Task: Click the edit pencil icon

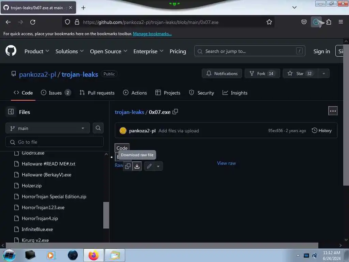Action: point(149,166)
